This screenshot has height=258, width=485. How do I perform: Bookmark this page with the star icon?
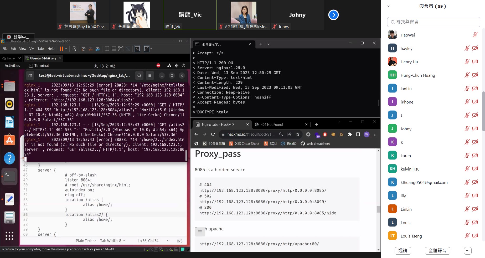tap(298, 134)
